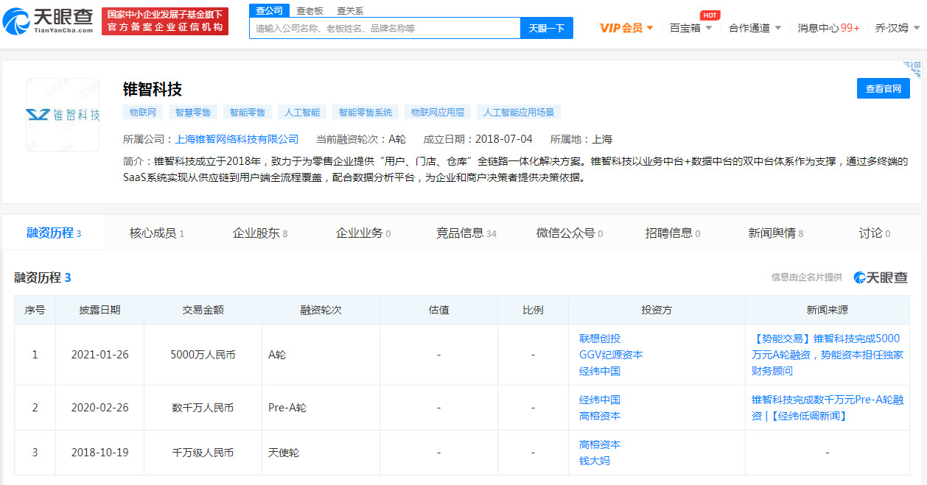The image size is (927, 485).
Task: Open the 核心成员 tab
Action: click(x=157, y=233)
